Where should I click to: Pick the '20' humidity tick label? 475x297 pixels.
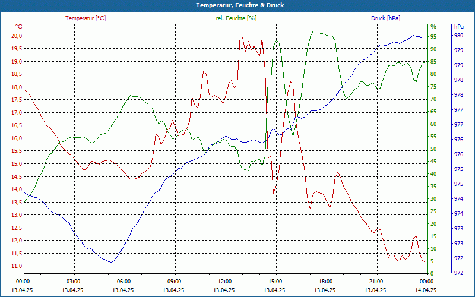tap(433, 224)
